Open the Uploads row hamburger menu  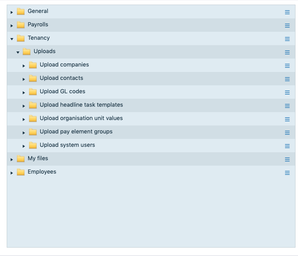tap(287, 52)
